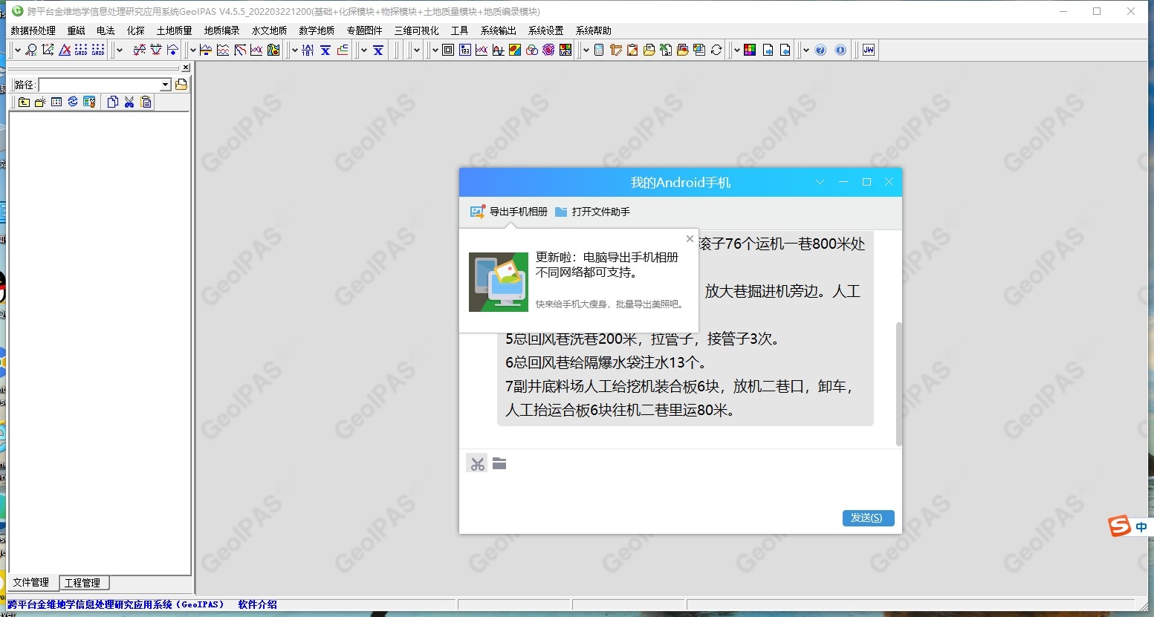Image resolution: width=1154 pixels, height=617 pixels.
Task: Click the blue download arrow icon
Action: pyautogui.click(x=840, y=50)
